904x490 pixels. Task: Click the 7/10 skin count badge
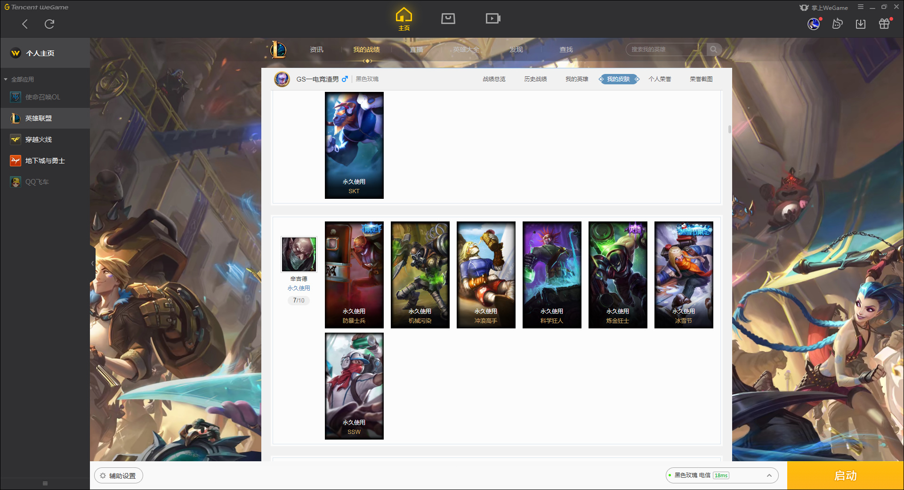point(299,301)
